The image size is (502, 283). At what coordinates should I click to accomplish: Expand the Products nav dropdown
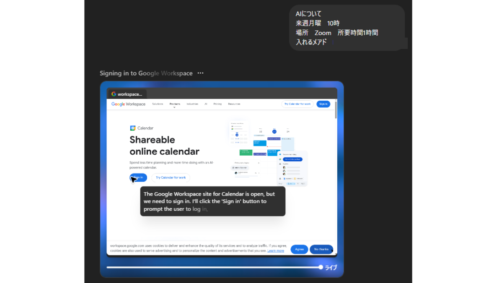[x=175, y=105]
